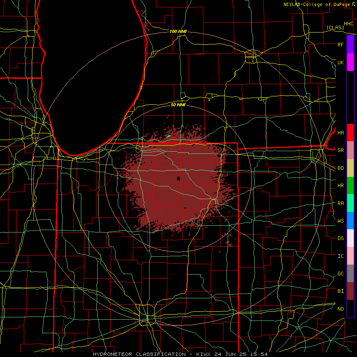Click the 'WS' legend label

[340, 221]
